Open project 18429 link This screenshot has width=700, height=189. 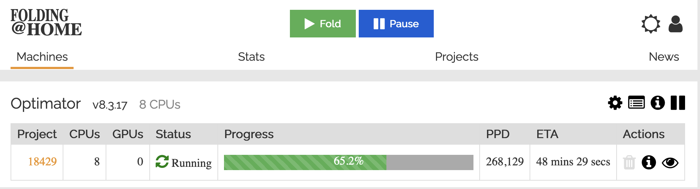tap(42, 161)
